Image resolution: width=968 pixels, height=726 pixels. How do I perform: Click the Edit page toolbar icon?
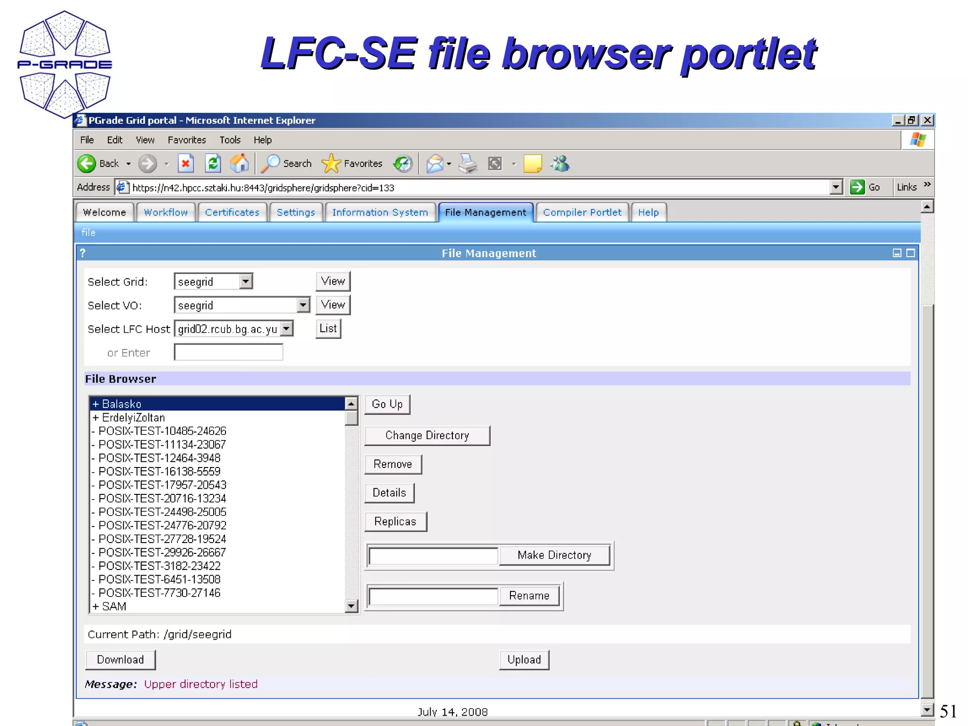tap(495, 164)
